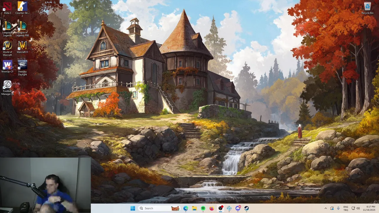
Task: Click the microphone tray icon
Action: click(x=338, y=208)
